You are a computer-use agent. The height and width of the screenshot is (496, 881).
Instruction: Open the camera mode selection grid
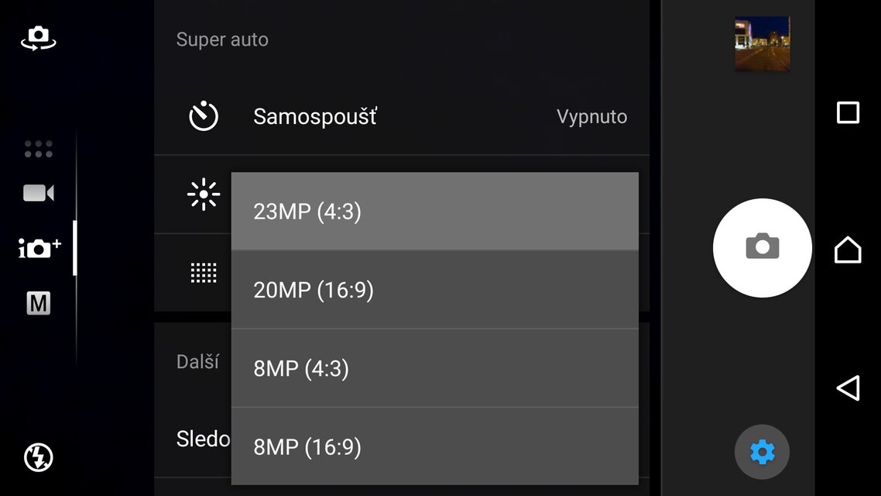[37, 149]
